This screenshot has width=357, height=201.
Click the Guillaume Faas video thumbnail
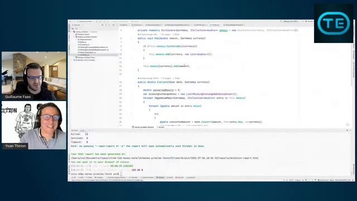[x=34, y=76]
